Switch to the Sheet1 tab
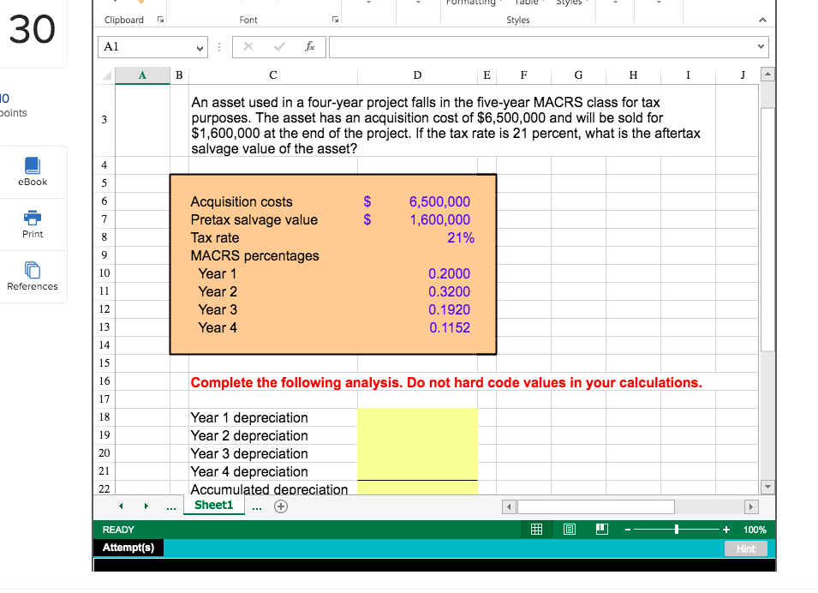 213,506
